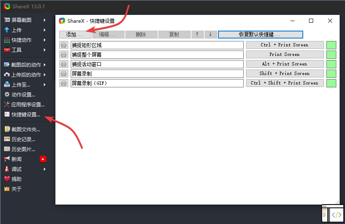The width and height of the screenshot is (345, 224).
Task: Expand the 上传至 submenu arrow
Action: pos(45,84)
